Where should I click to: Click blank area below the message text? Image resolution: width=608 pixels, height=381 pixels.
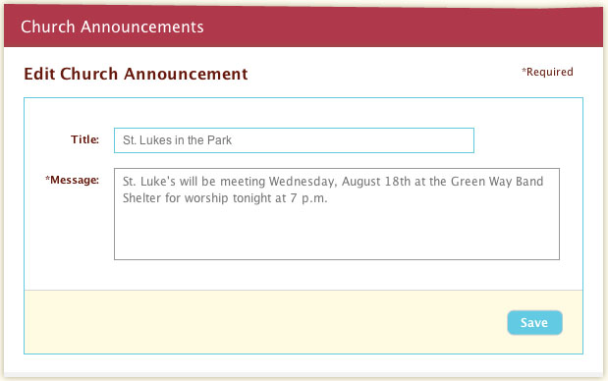(337, 235)
